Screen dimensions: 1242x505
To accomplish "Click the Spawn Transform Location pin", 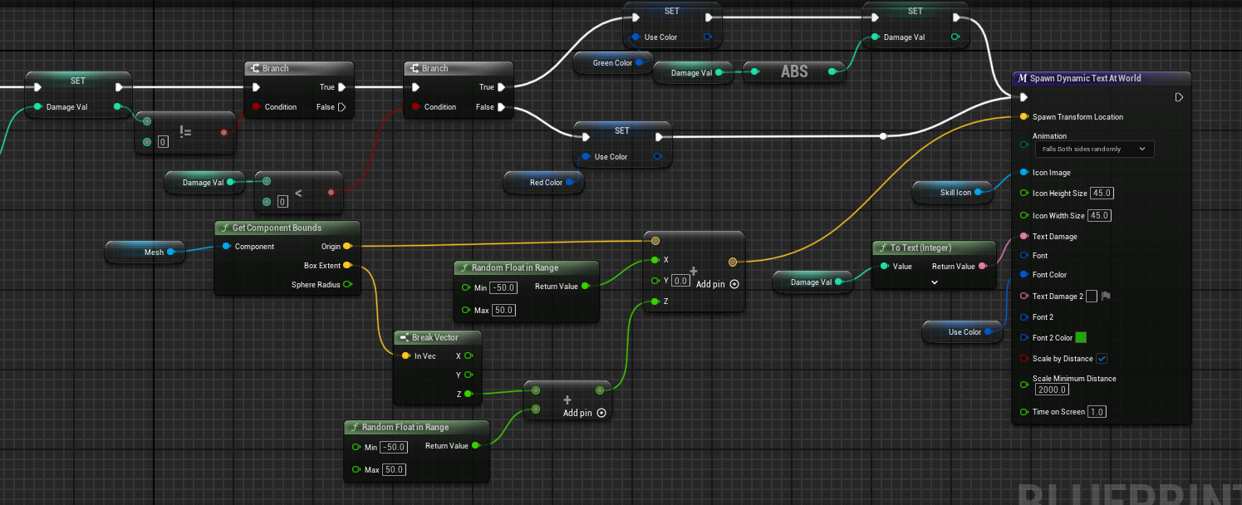I will pos(1024,117).
